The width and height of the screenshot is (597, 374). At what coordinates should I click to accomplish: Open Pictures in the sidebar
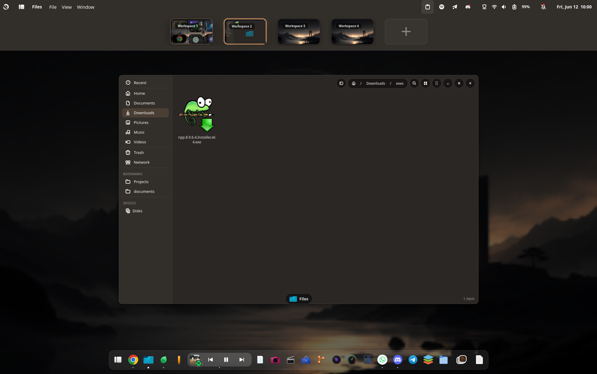coord(145,122)
